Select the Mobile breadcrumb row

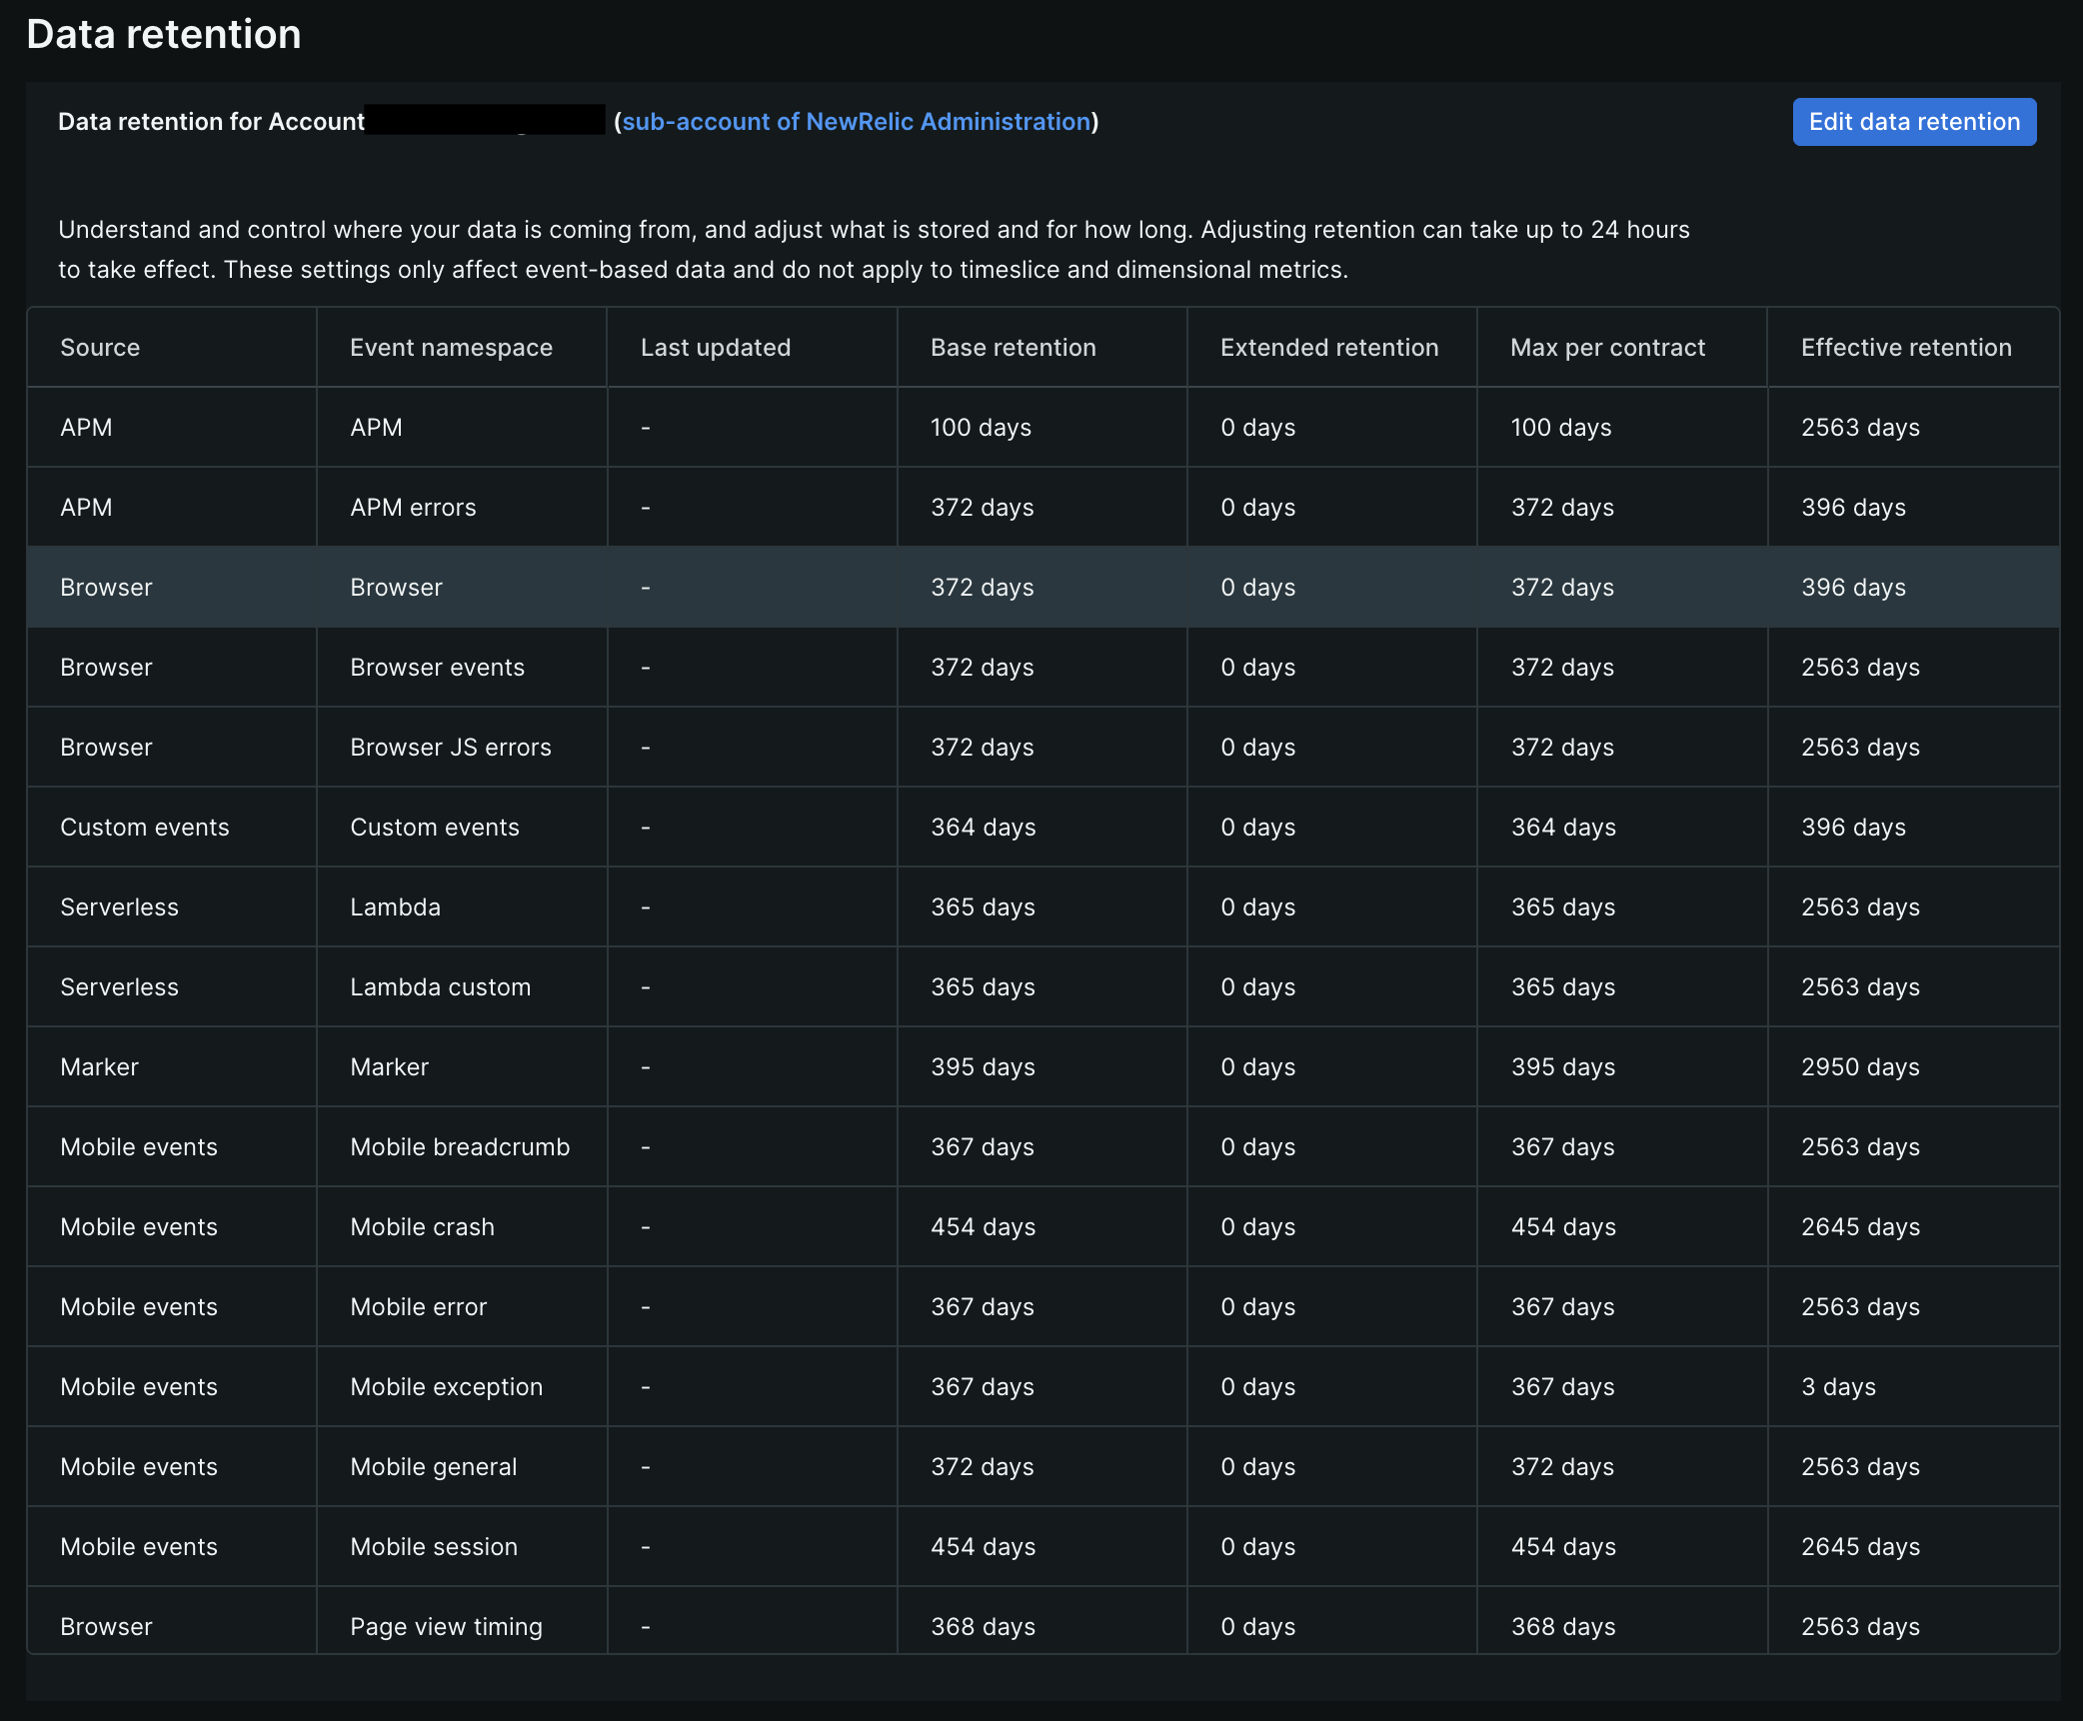point(459,1147)
